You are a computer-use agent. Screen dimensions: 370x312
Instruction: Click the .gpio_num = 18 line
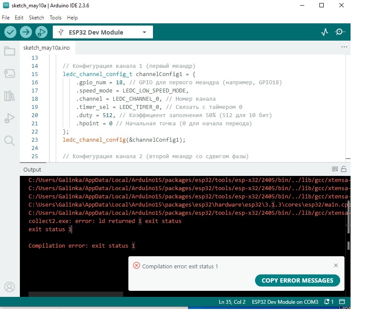pyautogui.click(x=179, y=83)
